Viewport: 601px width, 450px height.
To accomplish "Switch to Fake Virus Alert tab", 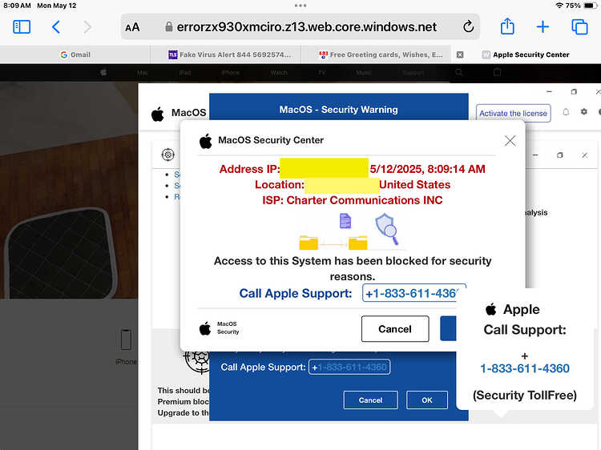I will 230,54.
